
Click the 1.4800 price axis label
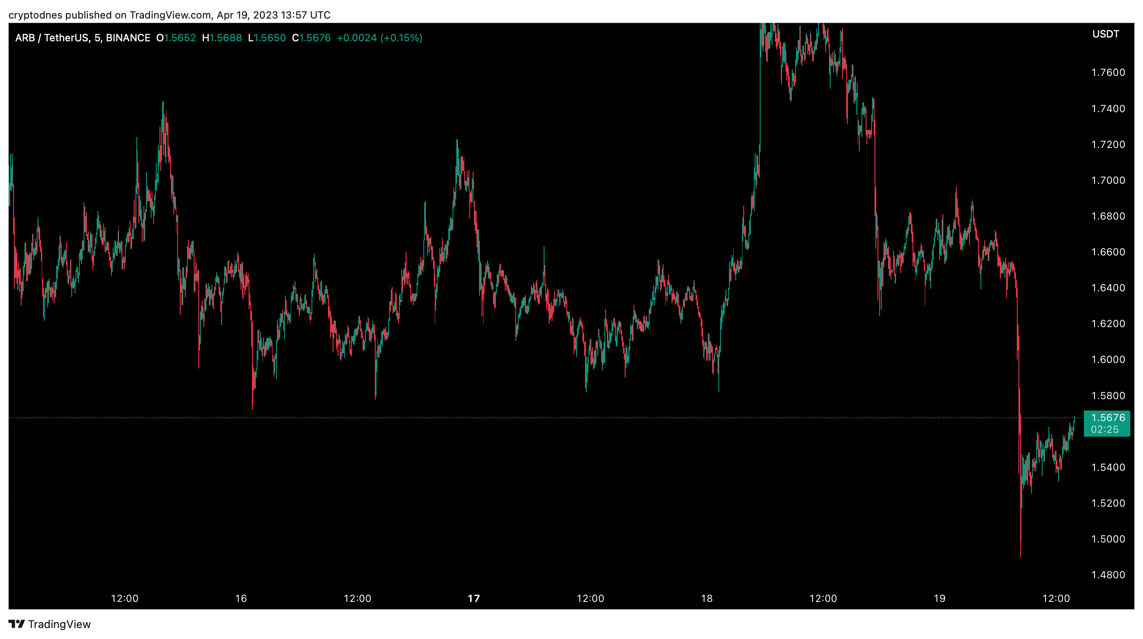coord(1108,575)
